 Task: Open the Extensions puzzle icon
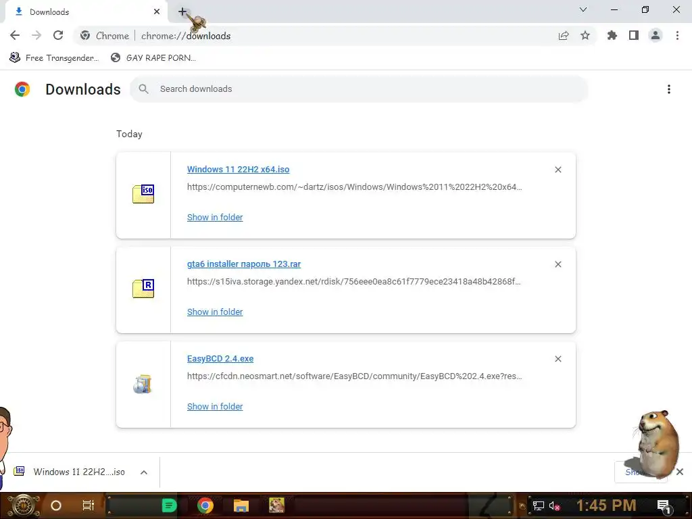tap(612, 36)
